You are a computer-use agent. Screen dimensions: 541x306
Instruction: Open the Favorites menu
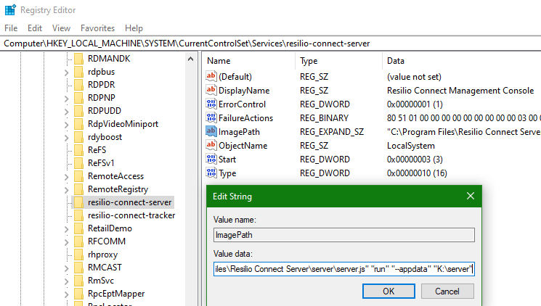(x=97, y=28)
